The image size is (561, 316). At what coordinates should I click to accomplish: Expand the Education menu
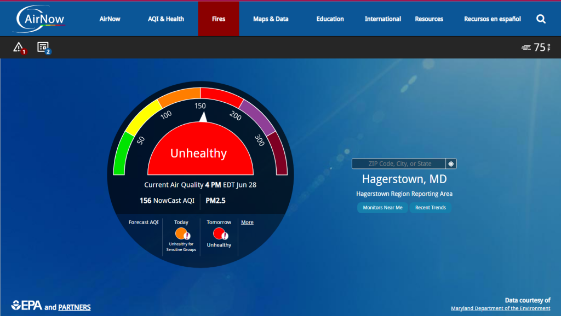click(330, 19)
